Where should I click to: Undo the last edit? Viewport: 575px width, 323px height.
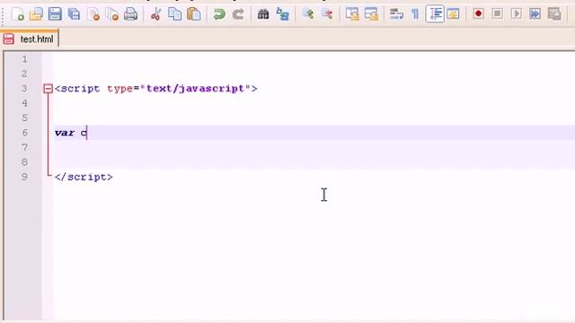click(219, 14)
